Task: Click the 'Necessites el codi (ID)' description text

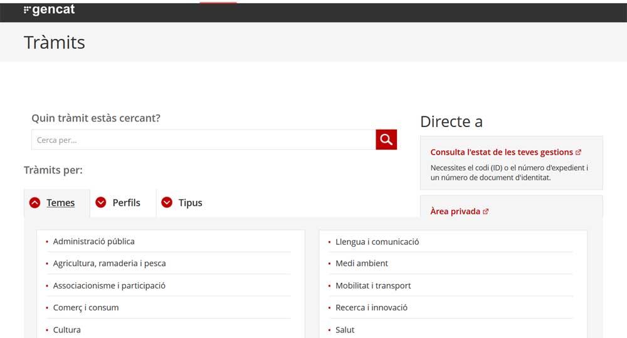Action: tap(509, 173)
